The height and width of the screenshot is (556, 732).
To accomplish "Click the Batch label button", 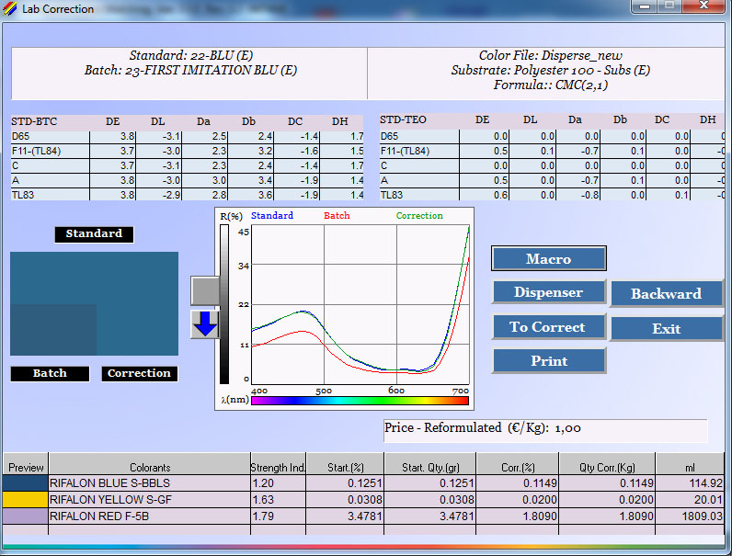I will click(50, 374).
